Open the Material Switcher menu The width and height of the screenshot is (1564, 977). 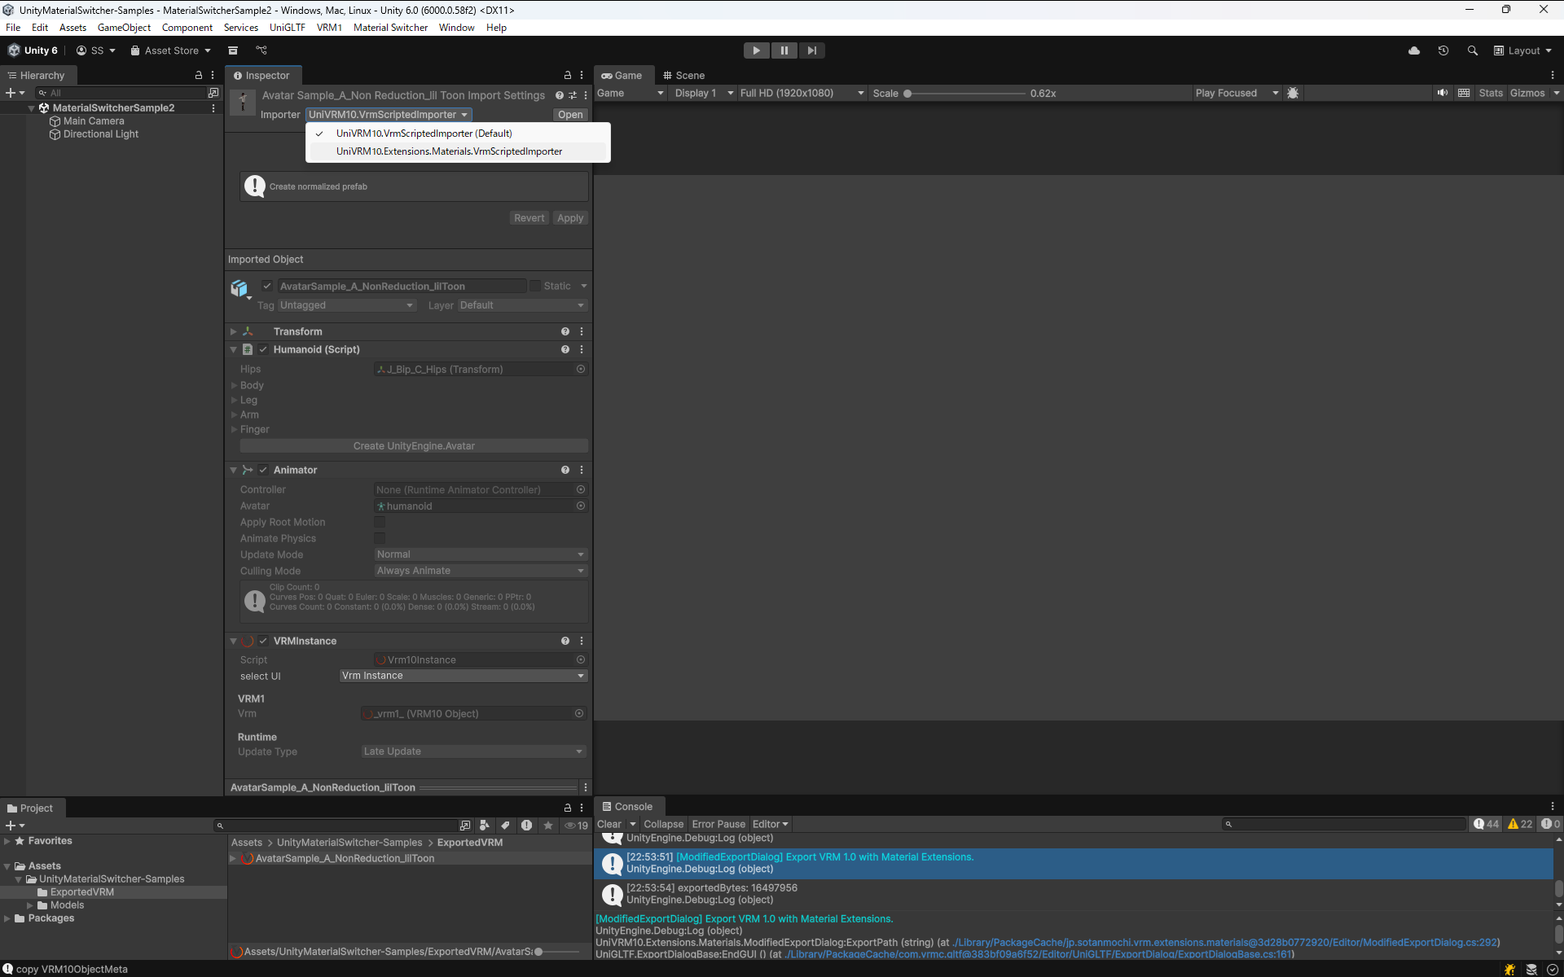coord(390,28)
